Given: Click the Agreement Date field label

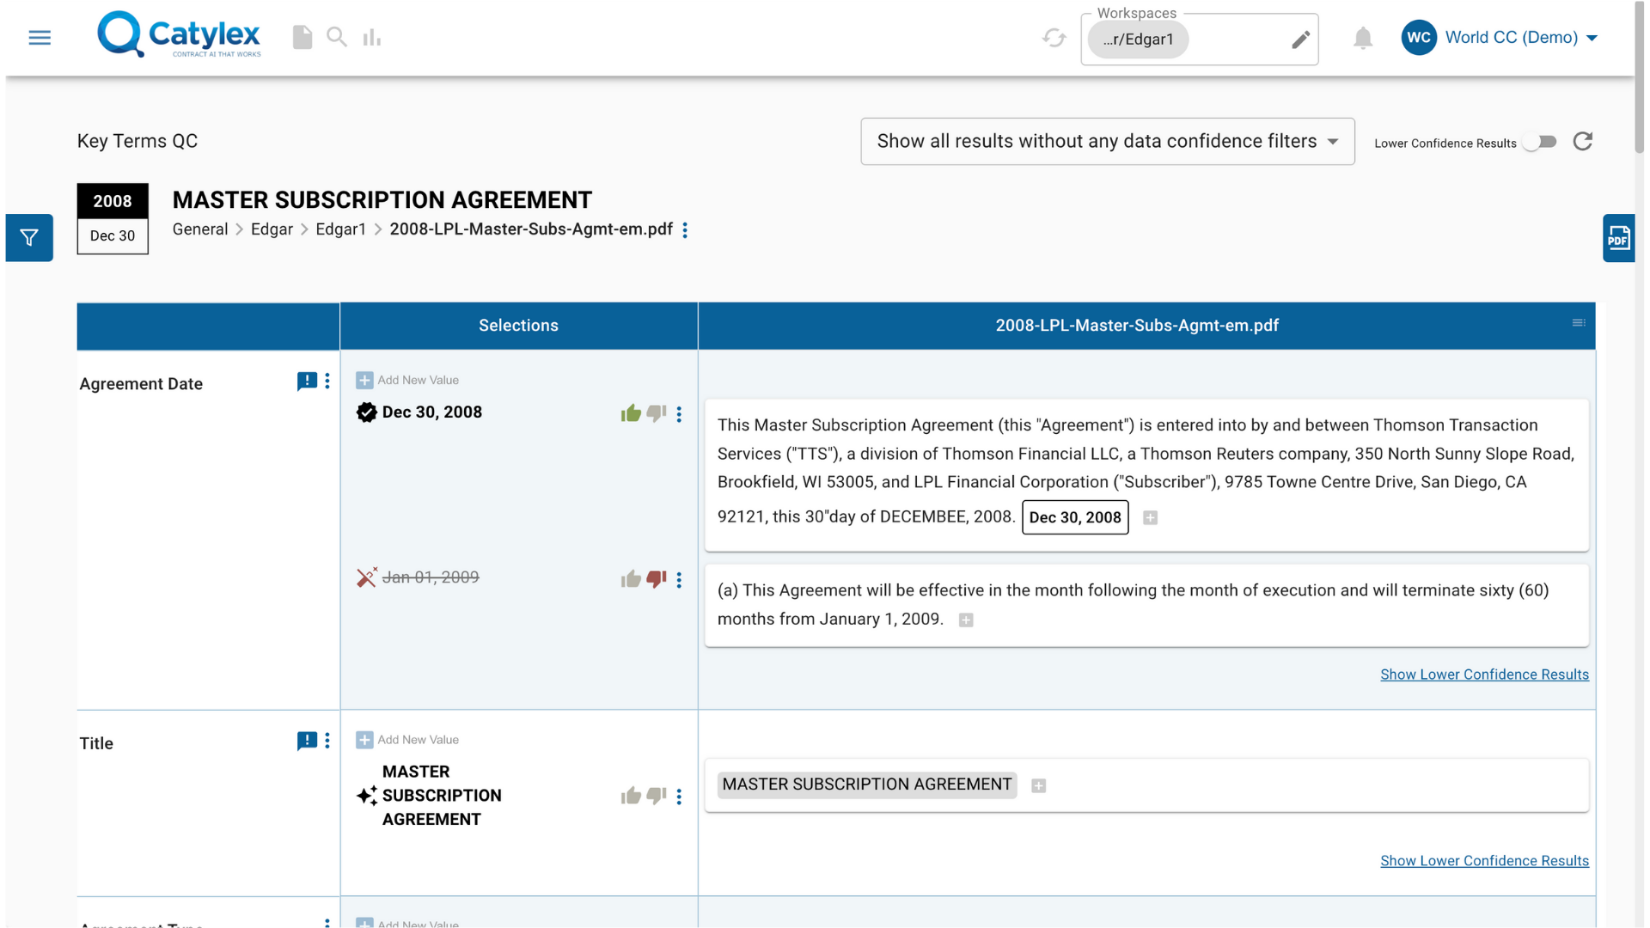Looking at the screenshot, I should click(141, 384).
